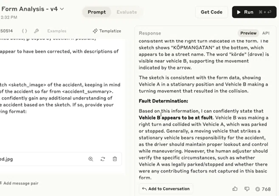Give response a thumbs up
The height and width of the screenshot is (196, 279).
tap(235, 189)
